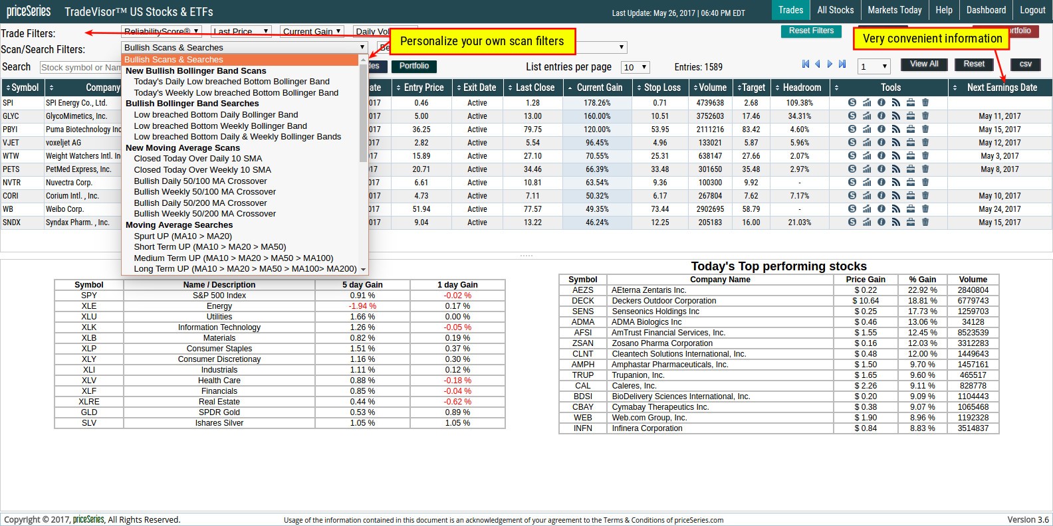Click the XLE symbol in the sector table
This screenshot has height=526, width=1053.
89,306
